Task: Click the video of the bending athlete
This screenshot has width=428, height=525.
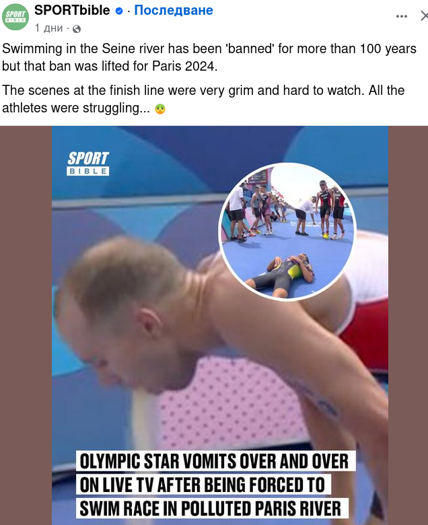Action: tap(220, 325)
